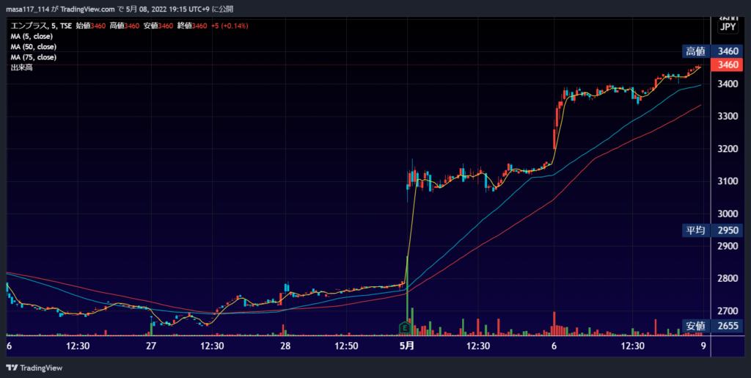Click the 出来高 volume indicator label
Viewport: 751px width, 378px height.
point(21,68)
